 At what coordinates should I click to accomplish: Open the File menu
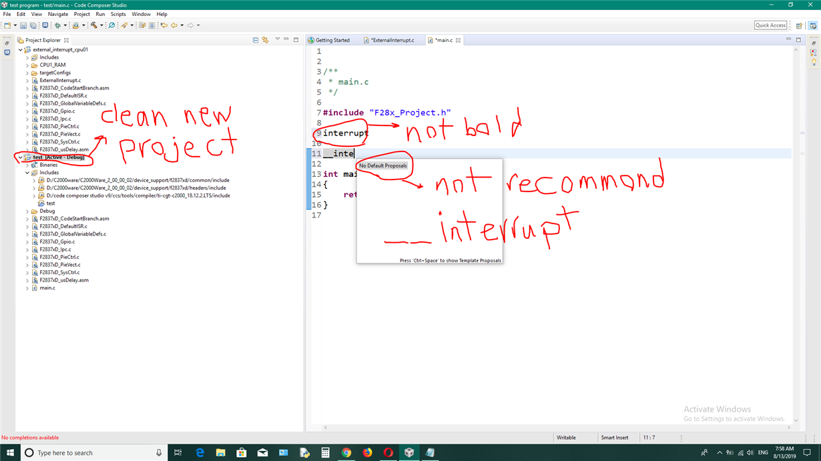[7, 14]
